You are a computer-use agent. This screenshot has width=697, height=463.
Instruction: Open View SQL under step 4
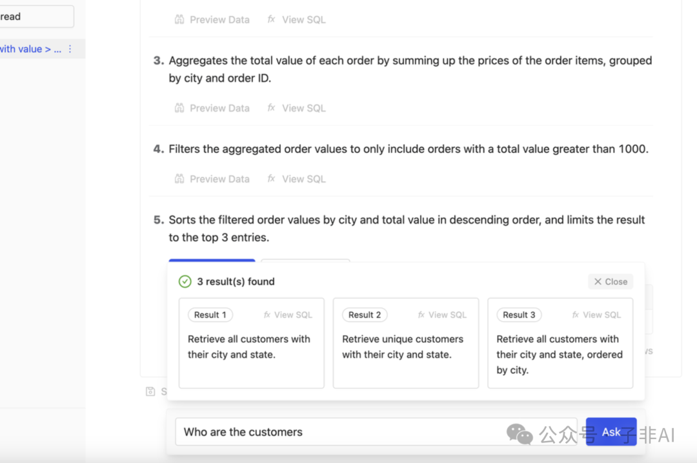[297, 179]
